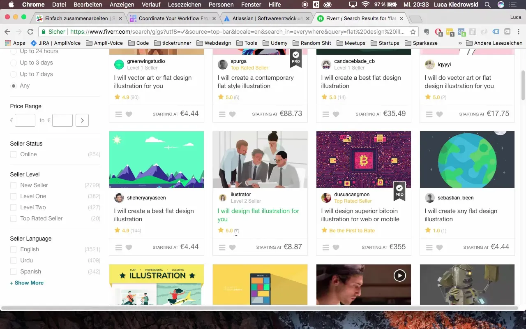The image size is (526, 329).
Task: Open the list menu icon on greenwingstudio gig
Action: pyautogui.click(x=118, y=114)
